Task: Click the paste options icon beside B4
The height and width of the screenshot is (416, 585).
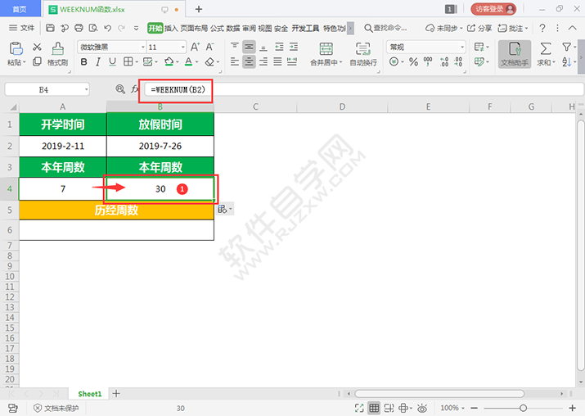Action: coord(223,210)
